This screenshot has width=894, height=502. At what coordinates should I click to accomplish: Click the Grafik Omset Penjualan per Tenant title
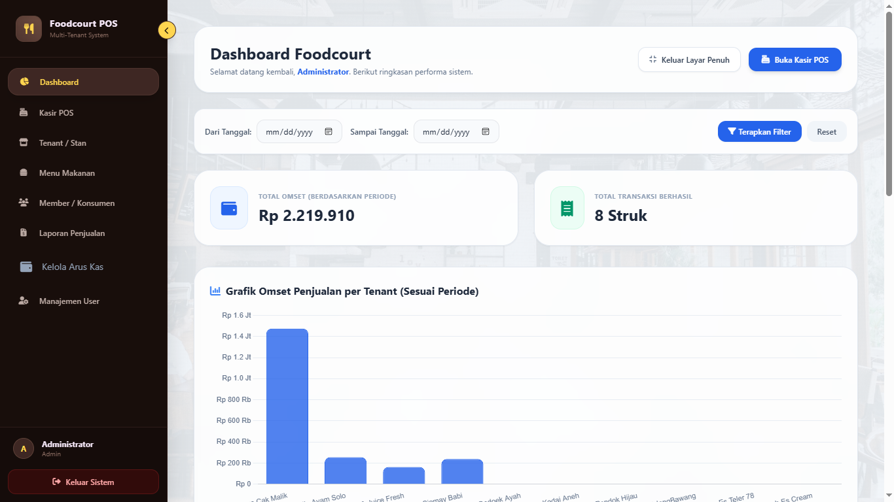352,291
